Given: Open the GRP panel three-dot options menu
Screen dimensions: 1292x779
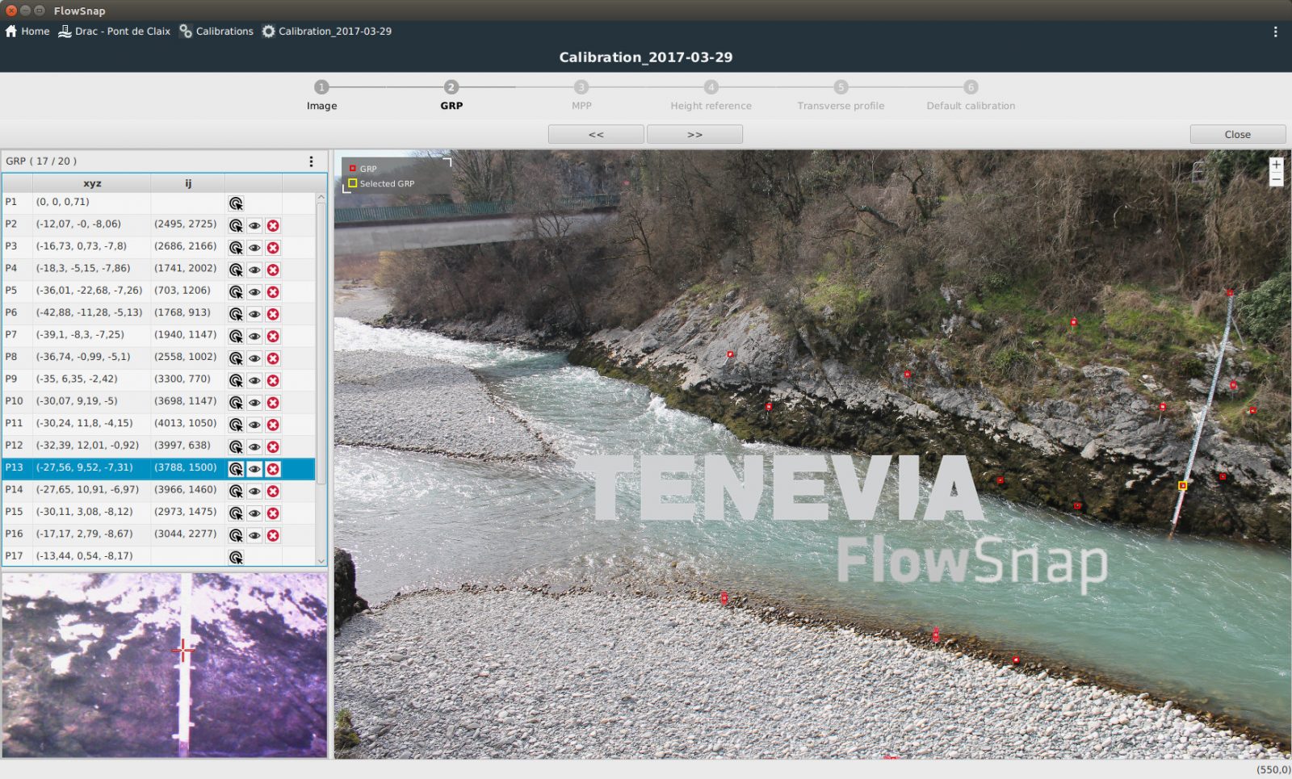Looking at the screenshot, I should (311, 161).
